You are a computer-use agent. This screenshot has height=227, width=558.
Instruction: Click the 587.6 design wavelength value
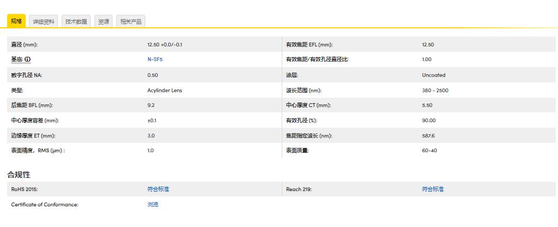click(428, 135)
